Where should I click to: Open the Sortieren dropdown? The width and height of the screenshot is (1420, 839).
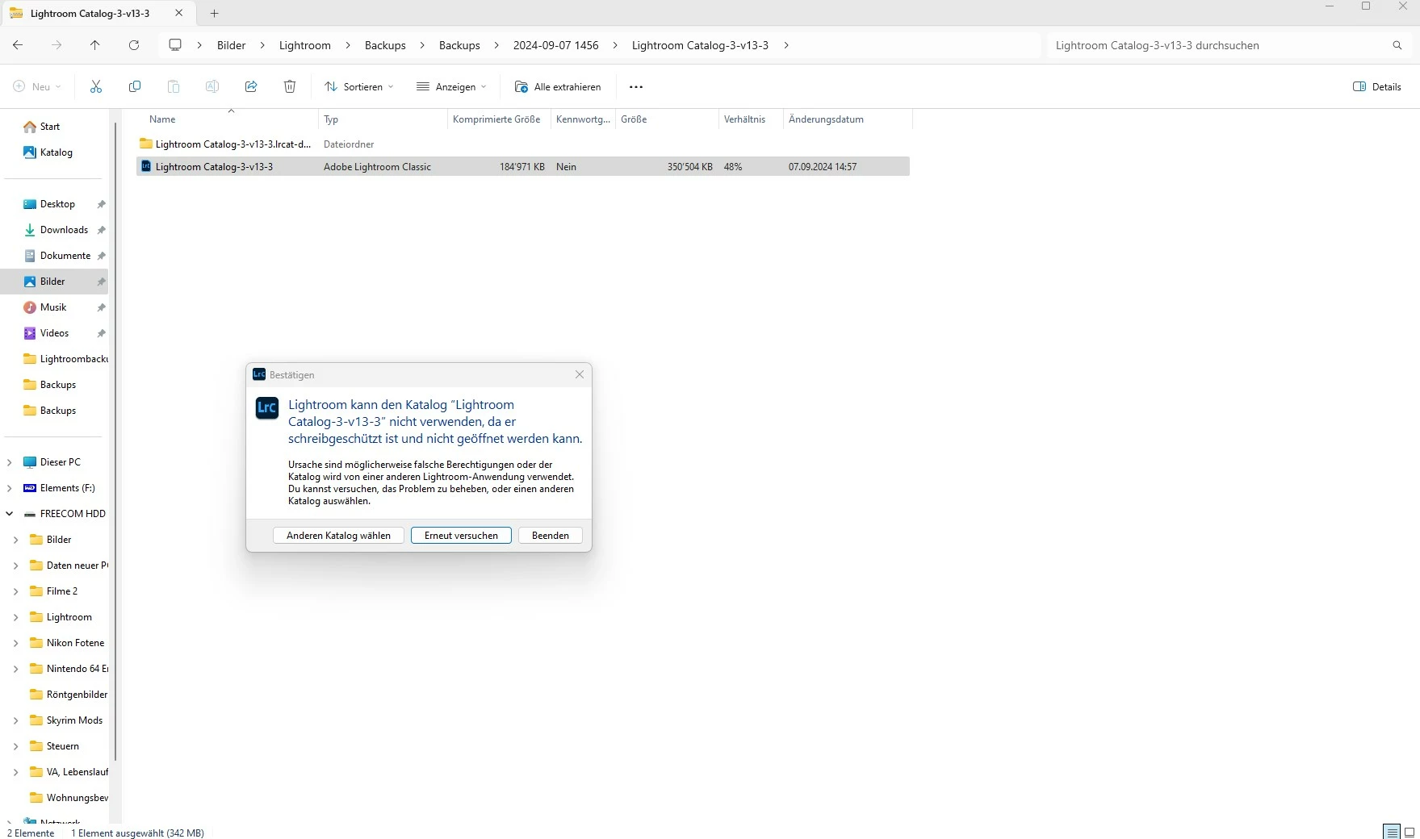[x=359, y=86]
